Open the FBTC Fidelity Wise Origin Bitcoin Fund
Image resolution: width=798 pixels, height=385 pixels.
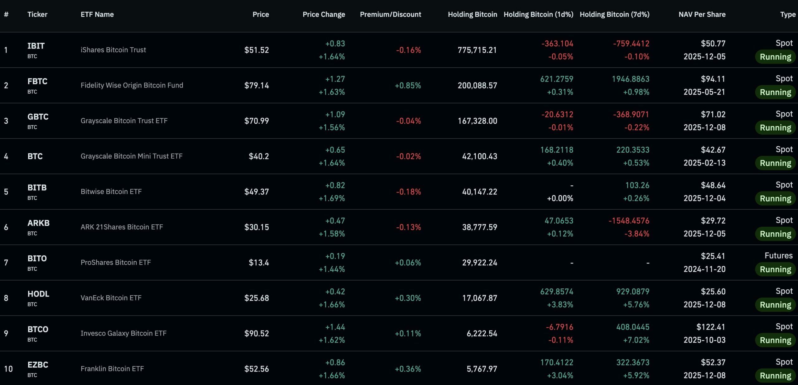[x=38, y=81]
